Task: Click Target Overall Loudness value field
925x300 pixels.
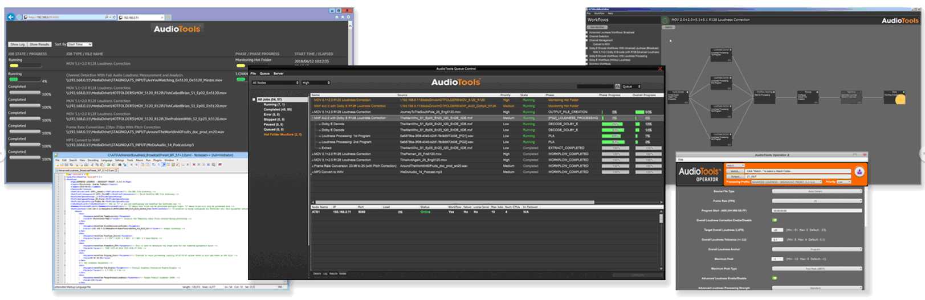Action: pyautogui.click(x=777, y=230)
